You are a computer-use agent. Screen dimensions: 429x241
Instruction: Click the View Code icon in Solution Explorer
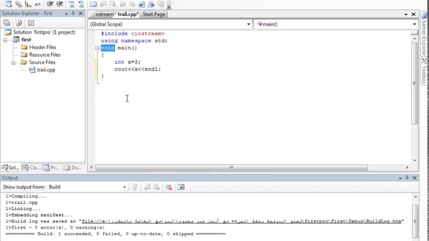pyautogui.click(x=31, y=23)
